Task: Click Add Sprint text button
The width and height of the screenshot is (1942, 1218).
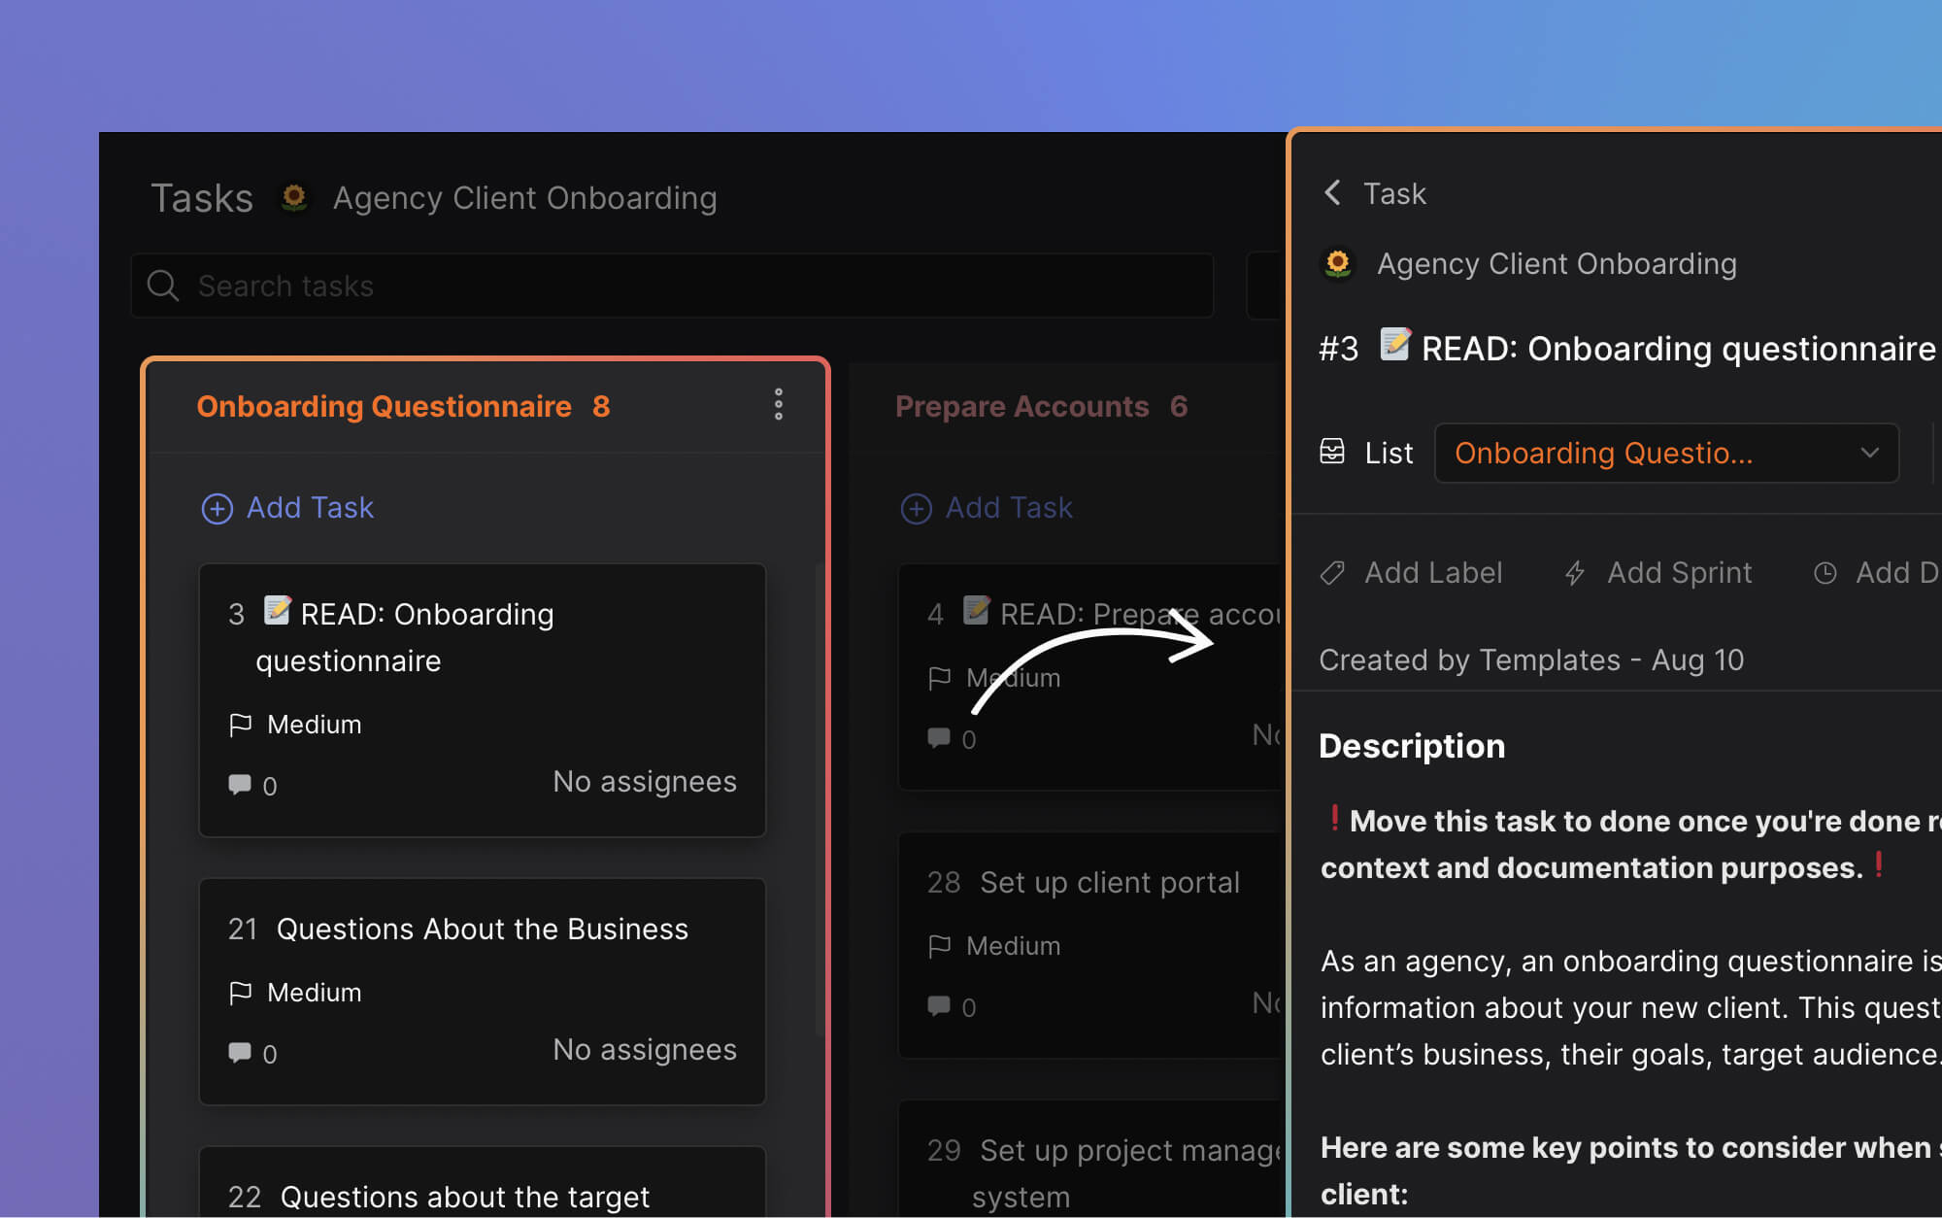Action: 1679,573
